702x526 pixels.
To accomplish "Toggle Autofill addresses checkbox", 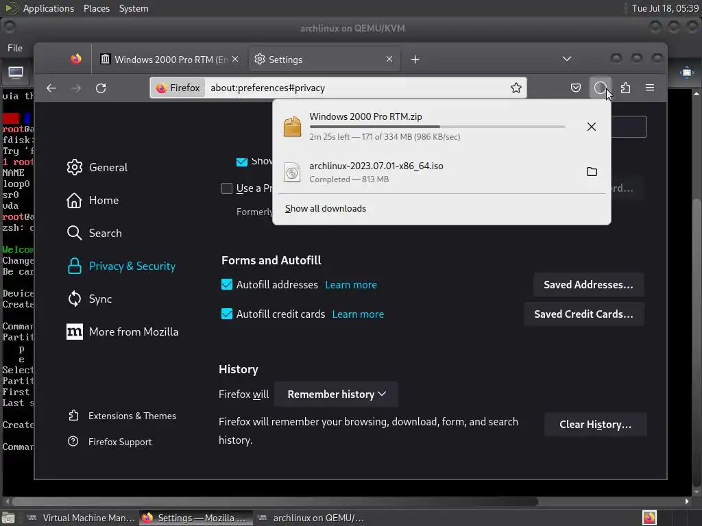I will [x=227, y=284].
